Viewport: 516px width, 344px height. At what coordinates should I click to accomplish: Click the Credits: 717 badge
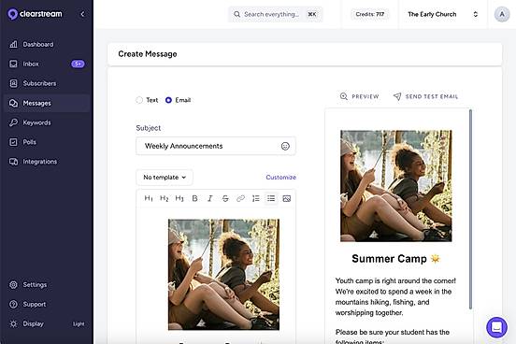click(370, 14)
